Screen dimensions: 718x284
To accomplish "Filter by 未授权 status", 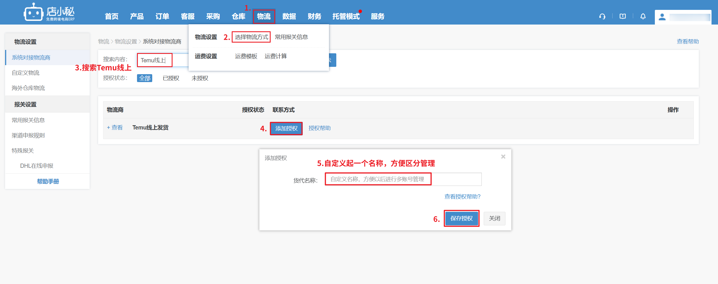I will tap(200, 78).
